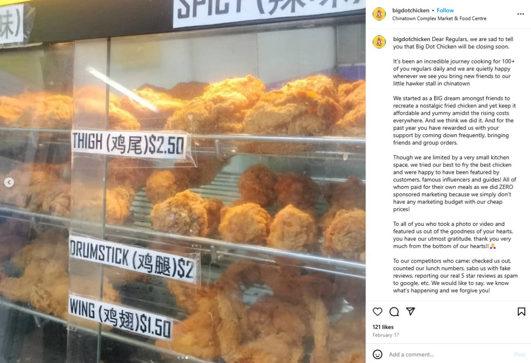Open bigdotchicken username in the post header
This screenshot has height=363, width=531.
[x=411, y=10]
